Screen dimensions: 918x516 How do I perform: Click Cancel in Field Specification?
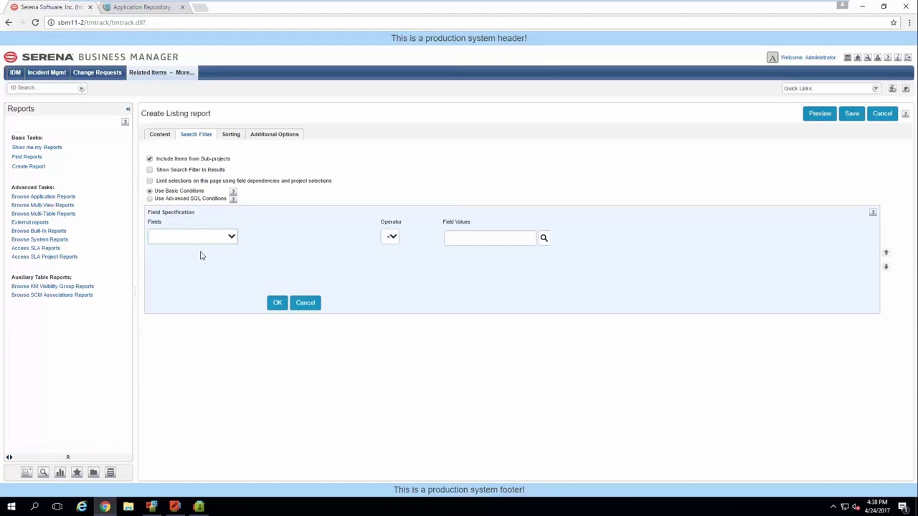[x=306, y=302]
